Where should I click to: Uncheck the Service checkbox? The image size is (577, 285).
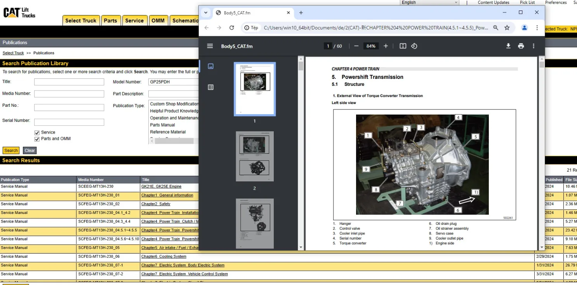click(x=37, y=132)
